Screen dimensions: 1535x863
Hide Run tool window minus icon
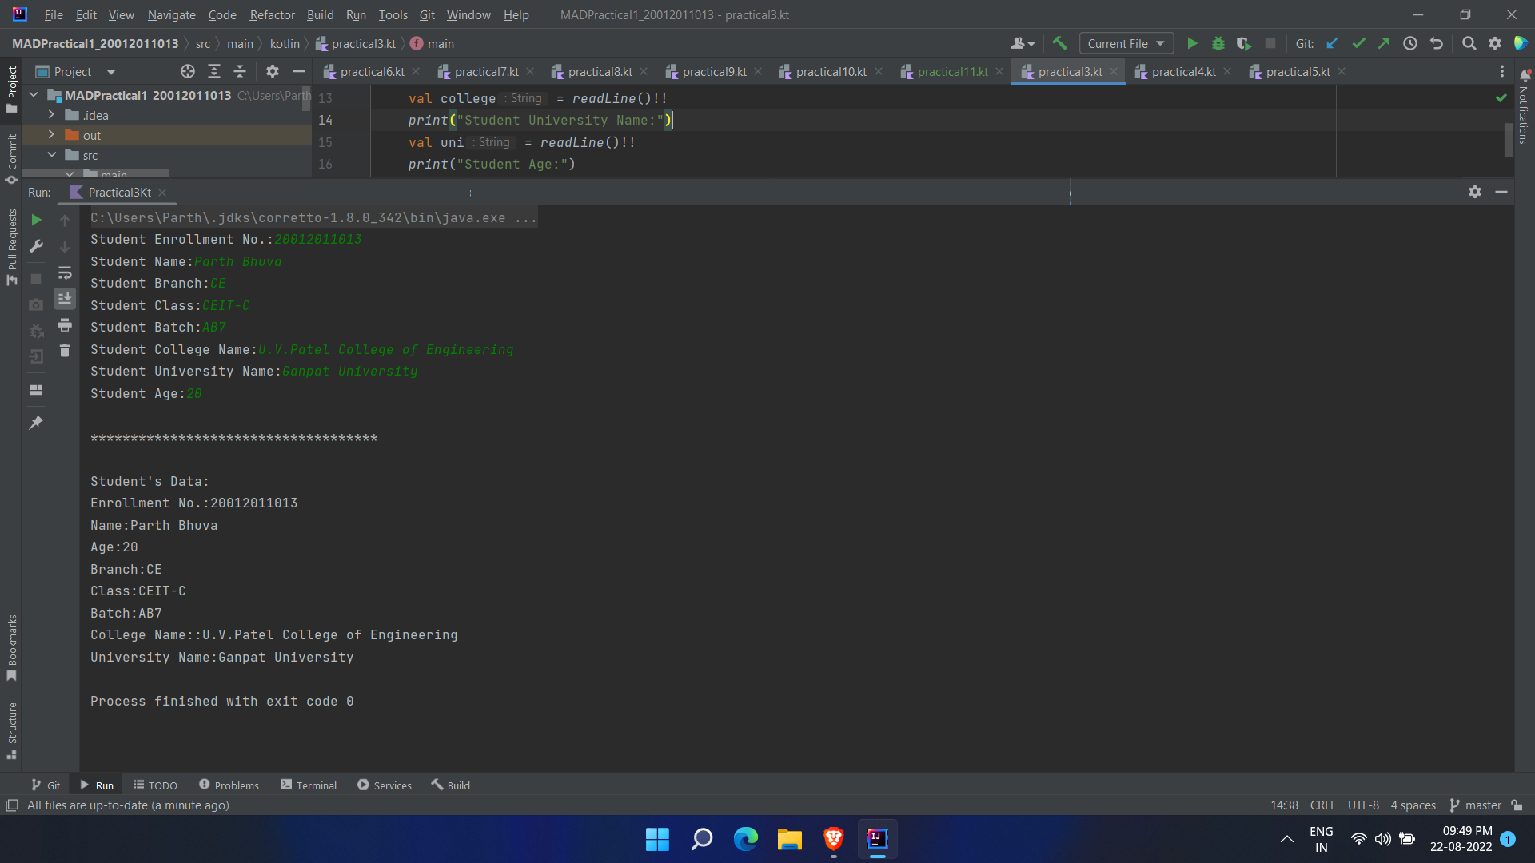1501,192
